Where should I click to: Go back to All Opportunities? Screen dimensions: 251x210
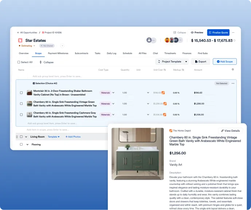[27, 32]
